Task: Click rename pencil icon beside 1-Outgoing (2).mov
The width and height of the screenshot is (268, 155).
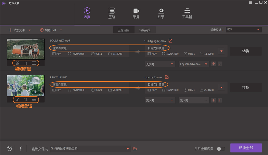Action: 171,41
